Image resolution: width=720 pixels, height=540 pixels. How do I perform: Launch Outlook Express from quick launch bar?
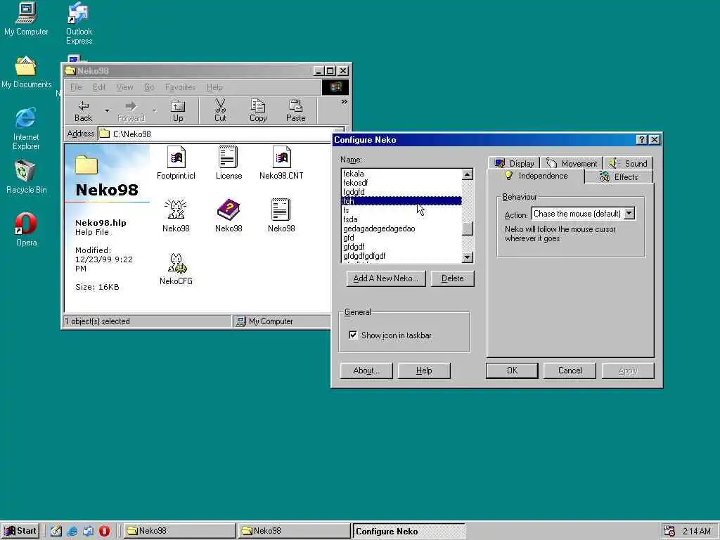point(88,531)
